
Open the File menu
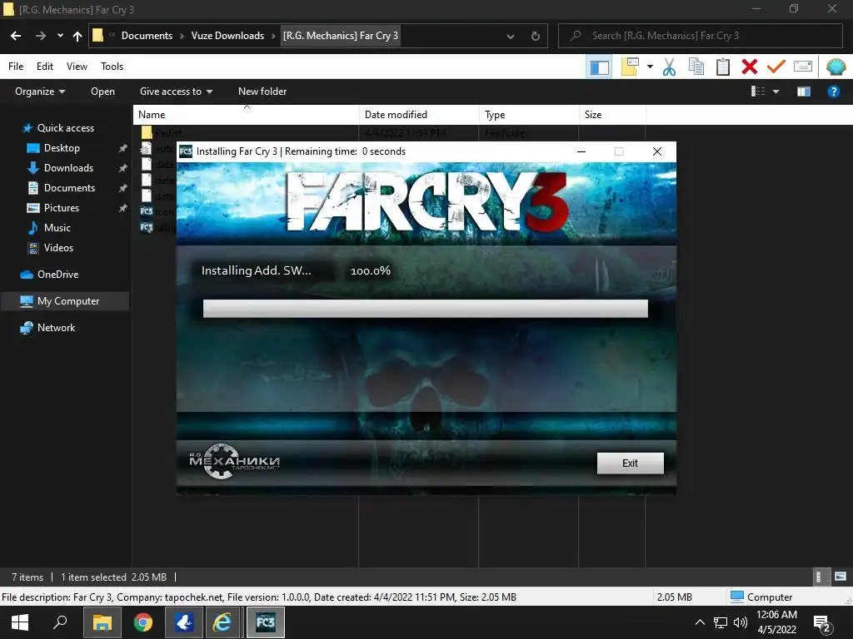tap(16, 67)
